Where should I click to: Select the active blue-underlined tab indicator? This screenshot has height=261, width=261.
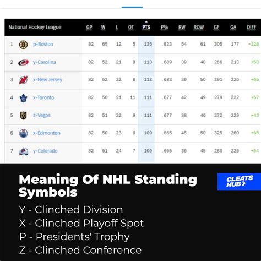click(132, 7)
